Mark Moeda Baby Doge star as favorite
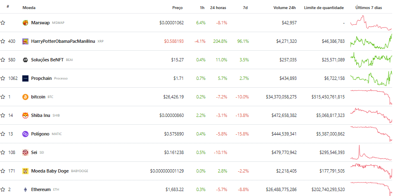Screen dimensions: 407x196 (x=3, y=171)
